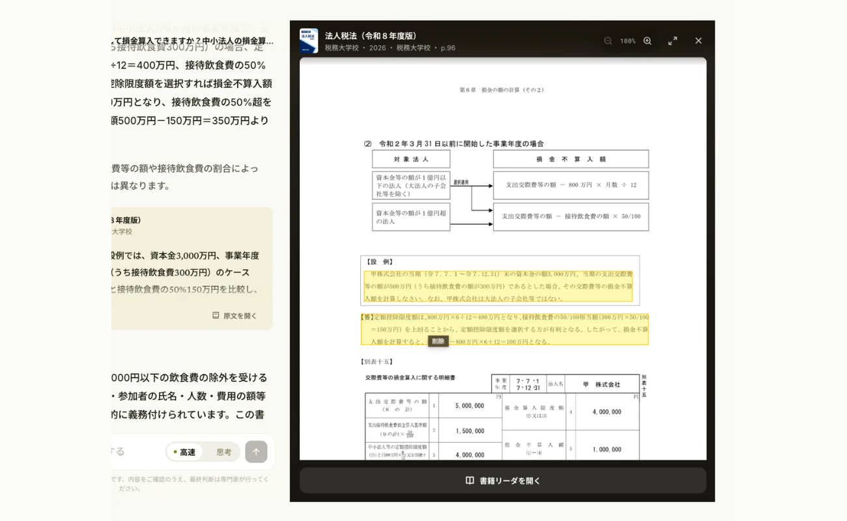This screenshot has width=847, height=521.
Task: Click the 5,000,000 table value
Action: click(x=470, y=406)
